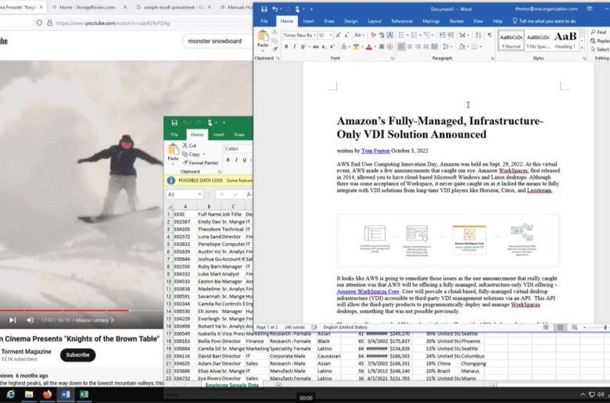Seek on the YouTube progress bar
This screenshot has height=403, width=610.
coord(81,311)
